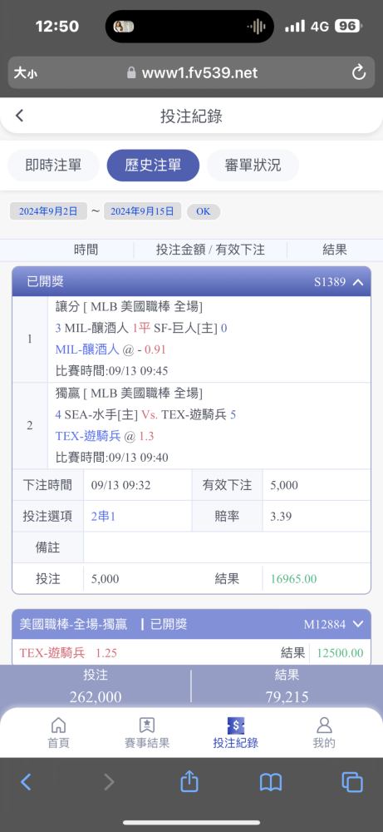
Task: Open end date 2024年9月15日 picker
Action: 143,211
